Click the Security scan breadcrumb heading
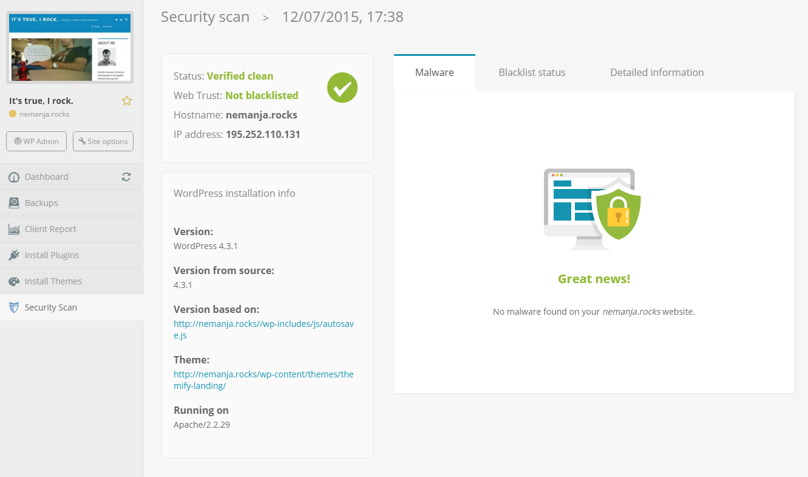The height and width of the screenshot is (477, 808). [x=205, y=17]
